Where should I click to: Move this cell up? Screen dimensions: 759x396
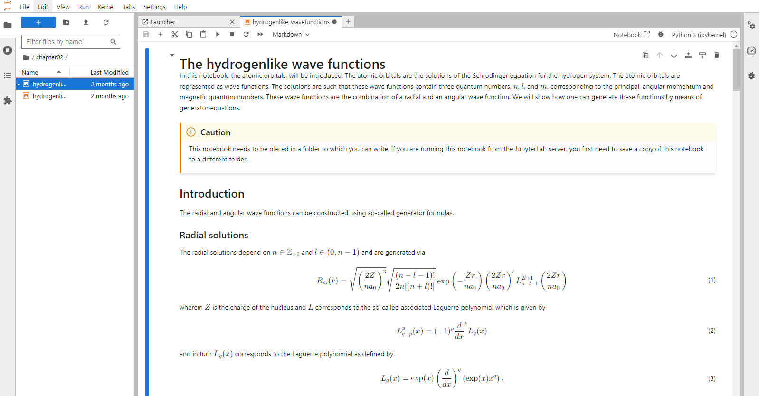(x=660, y=55)
